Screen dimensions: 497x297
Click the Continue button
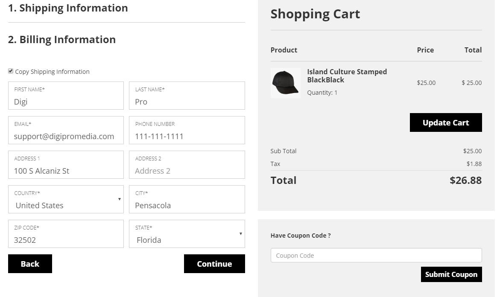coord(214,264)
